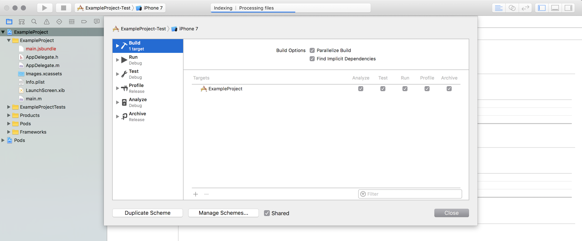Toggle the Utilities panel visibility

tap(568, 8)
